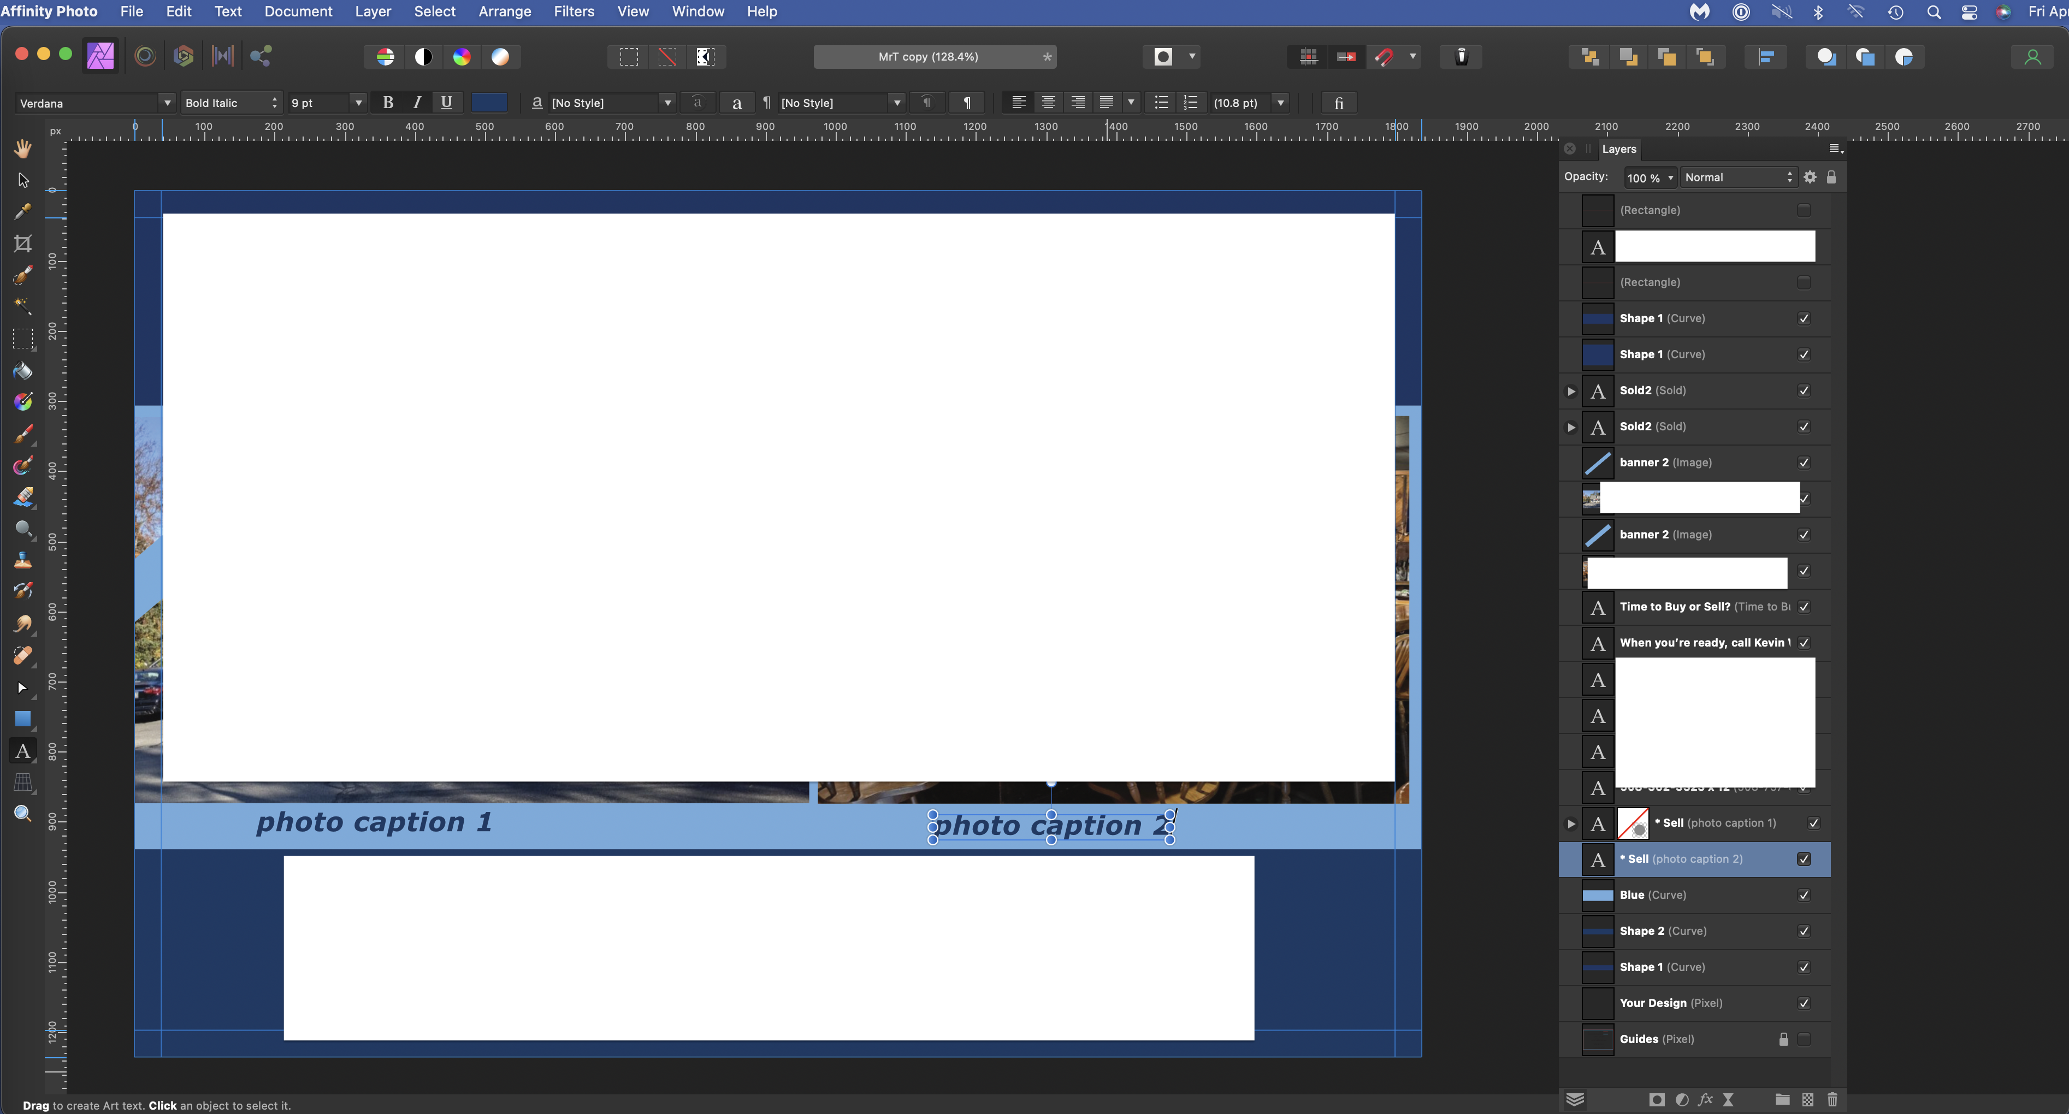Apply Auto Contrast half-circle icon
2069x1114 pixels.
click(423, 57)
